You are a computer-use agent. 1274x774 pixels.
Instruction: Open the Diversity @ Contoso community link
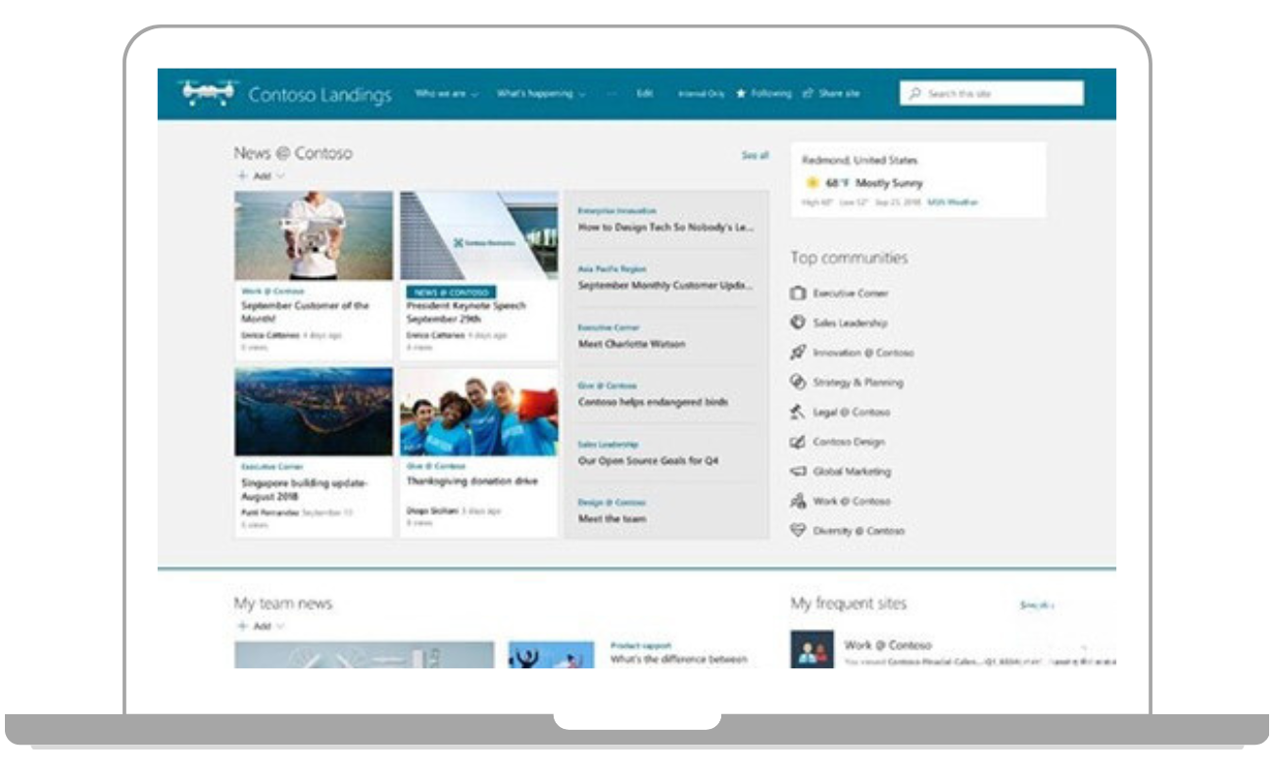[859, 530]
